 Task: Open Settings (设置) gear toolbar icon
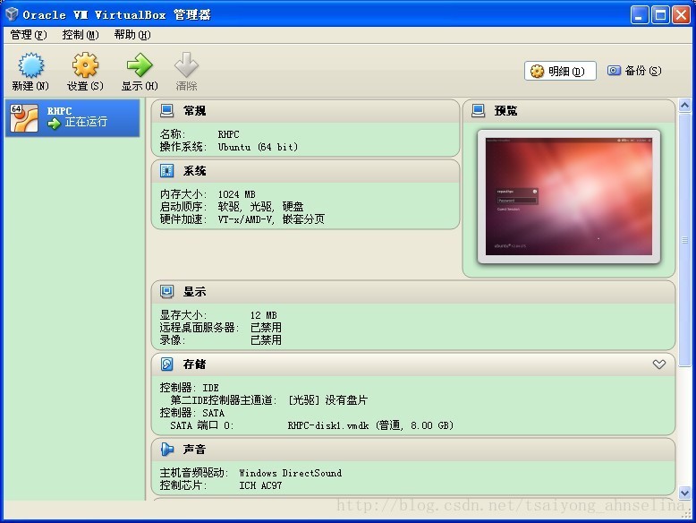(x=85, y=64)
